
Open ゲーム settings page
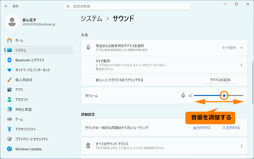click(39, 119)
